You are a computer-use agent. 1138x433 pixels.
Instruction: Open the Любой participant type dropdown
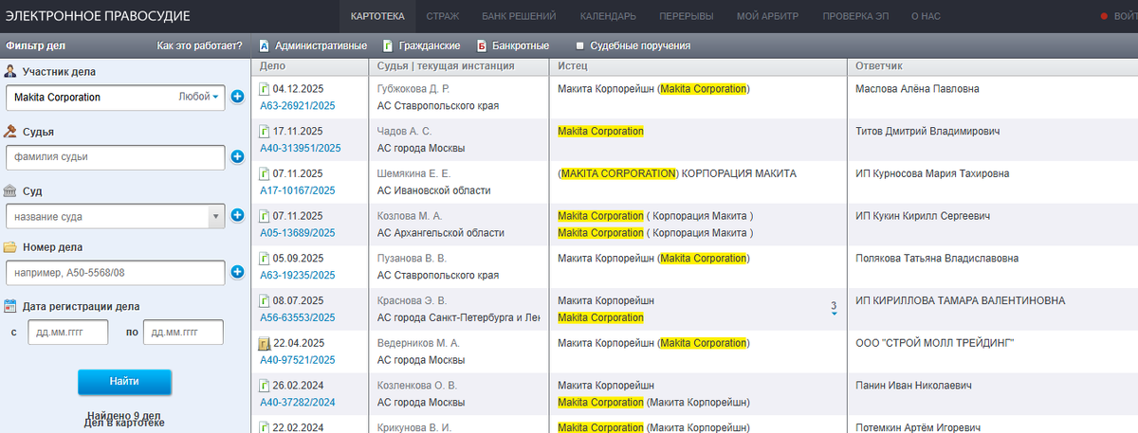tap(199, 97)
